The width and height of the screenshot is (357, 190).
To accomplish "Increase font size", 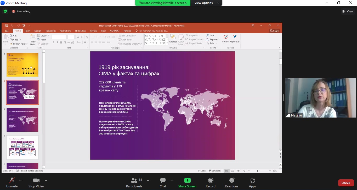I will (x=78, y=37).
